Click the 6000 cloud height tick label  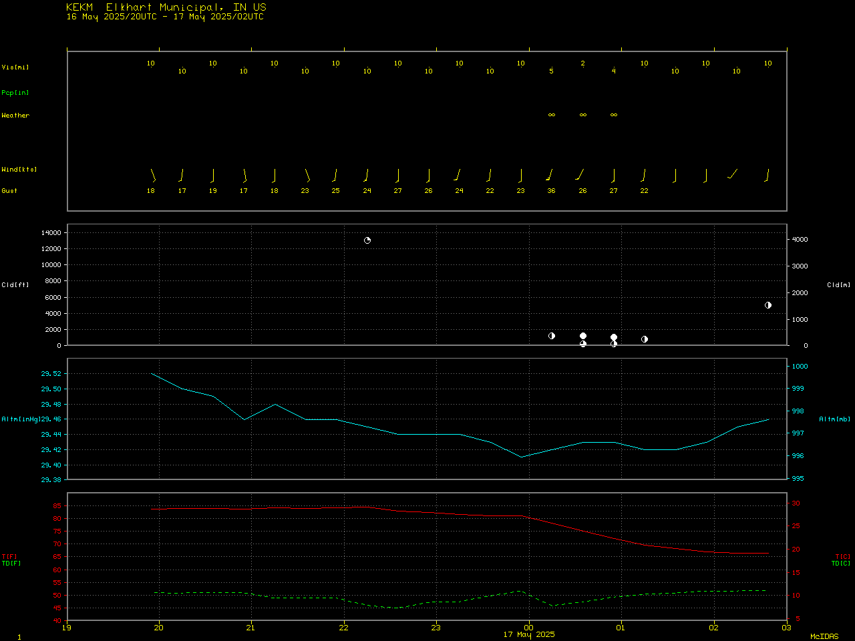pos(53,298)
